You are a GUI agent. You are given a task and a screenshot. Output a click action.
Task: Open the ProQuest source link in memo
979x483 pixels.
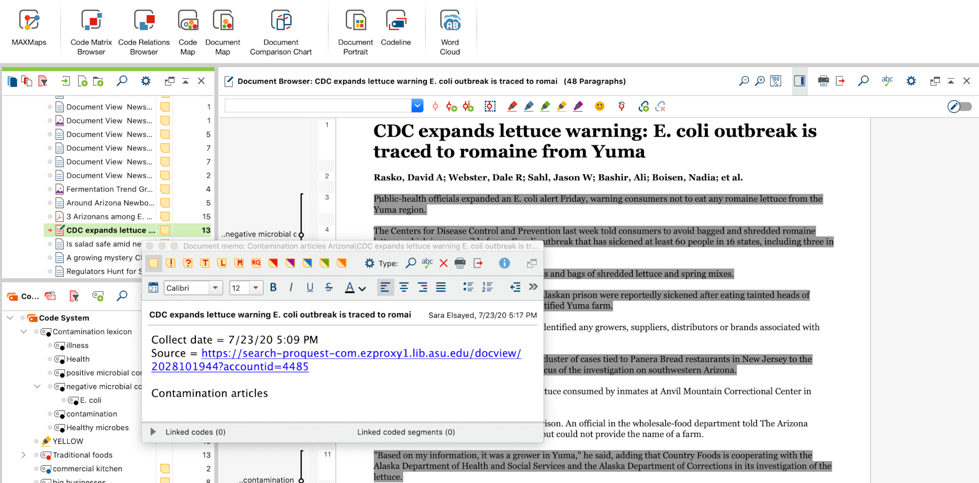pos(336,360)
